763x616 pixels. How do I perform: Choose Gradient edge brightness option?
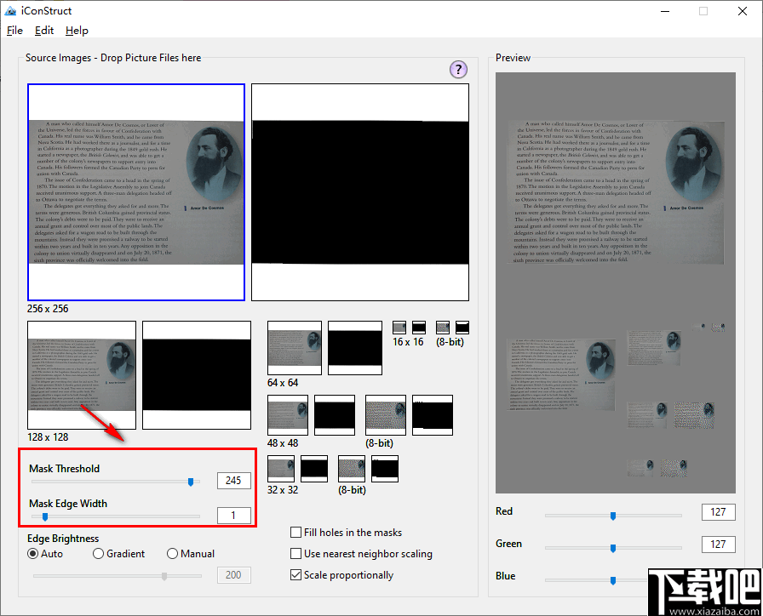point(99,554)
